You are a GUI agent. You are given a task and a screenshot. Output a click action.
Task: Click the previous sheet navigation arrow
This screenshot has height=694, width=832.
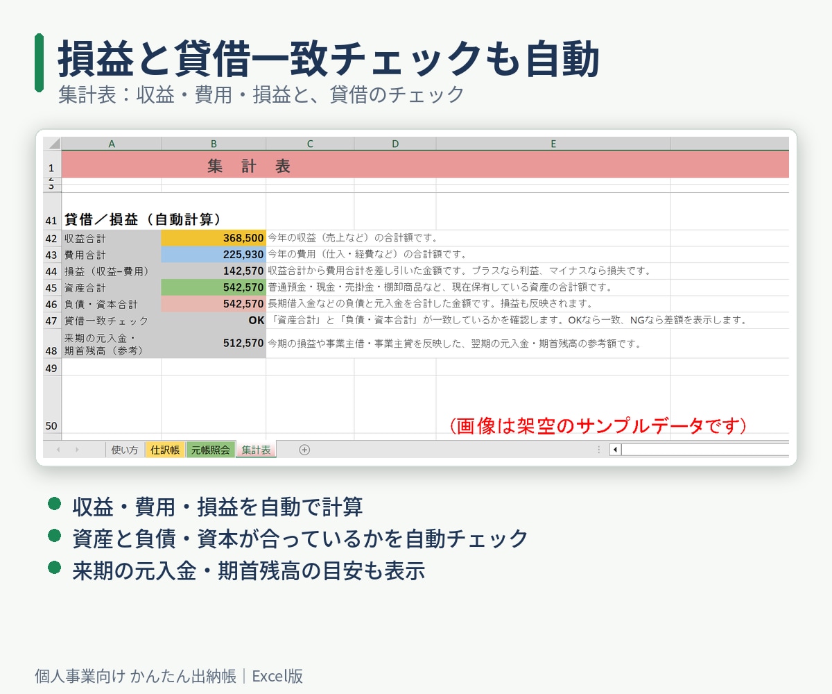click(x=58, y=450)
